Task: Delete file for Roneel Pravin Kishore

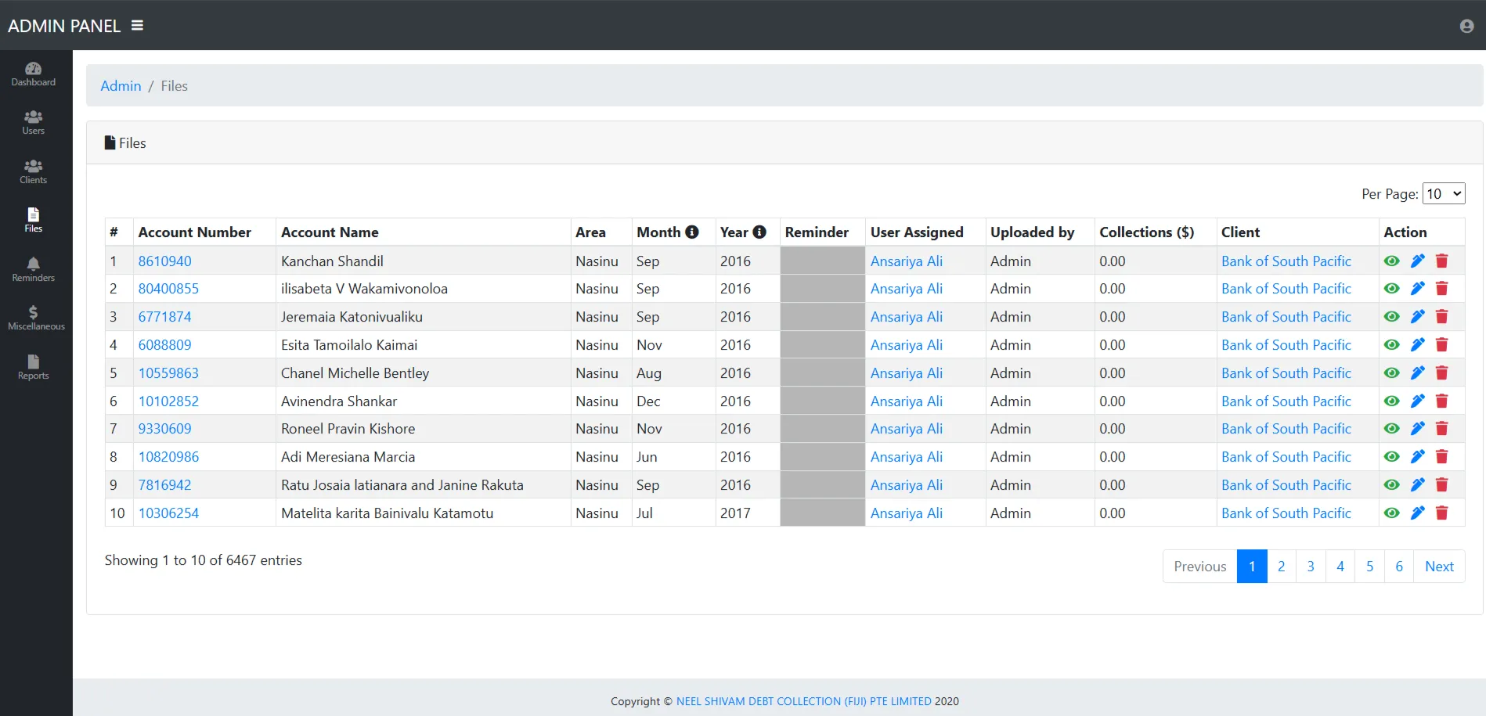Action: coord(1442,429)
